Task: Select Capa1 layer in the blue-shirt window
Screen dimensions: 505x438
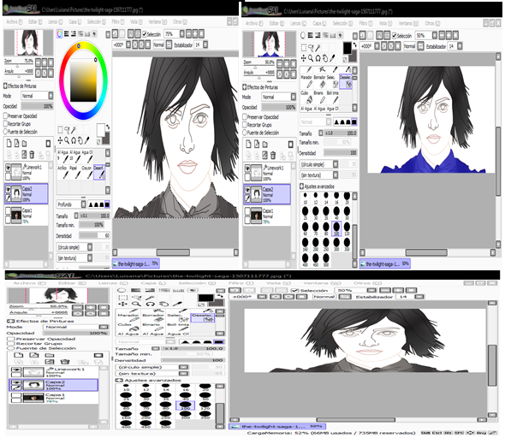Action: click(x=266, y=216)
